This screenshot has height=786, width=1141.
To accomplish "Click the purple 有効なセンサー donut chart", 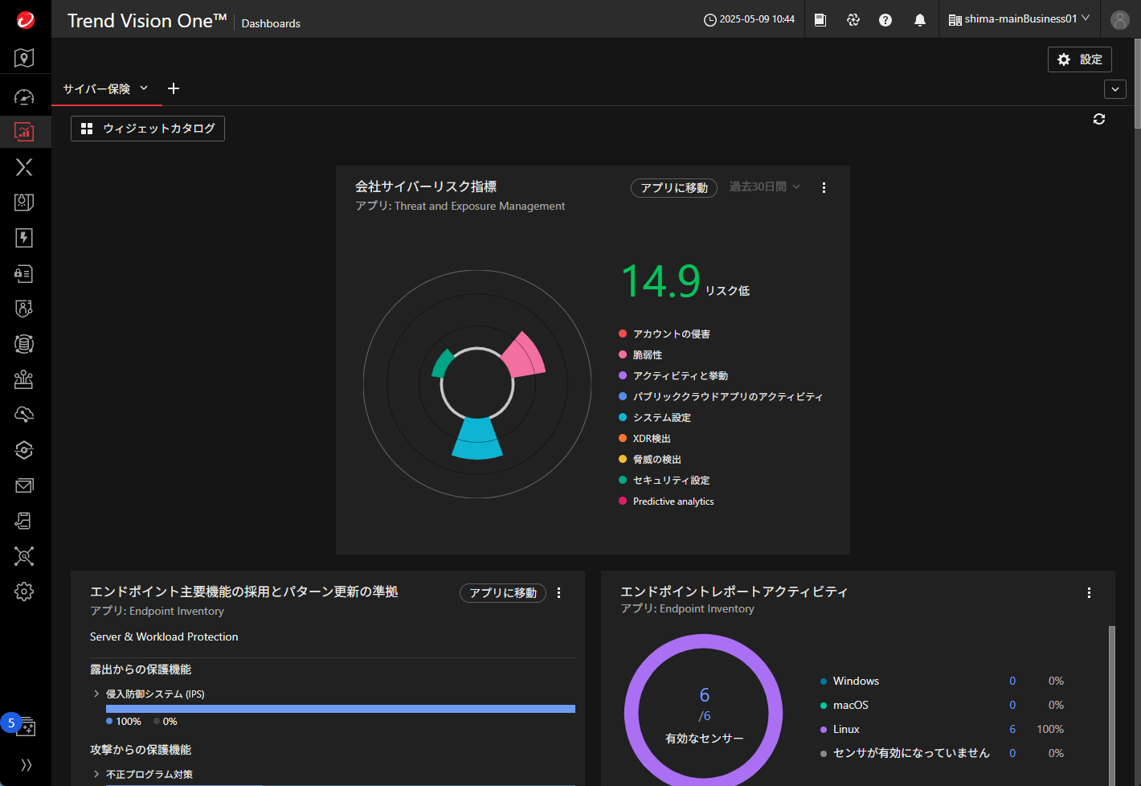I will point(704,710).
